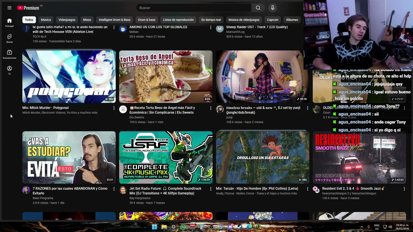413x232 pixels.
Task: Open File Explorer from taskbar
Action: click(x=164, y=227)
